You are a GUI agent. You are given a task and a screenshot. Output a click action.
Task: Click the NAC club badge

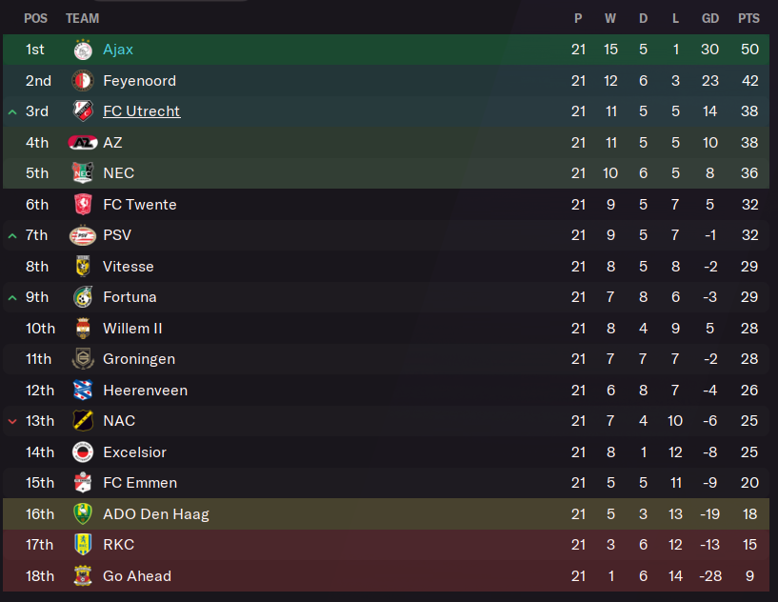coord(83,421)
